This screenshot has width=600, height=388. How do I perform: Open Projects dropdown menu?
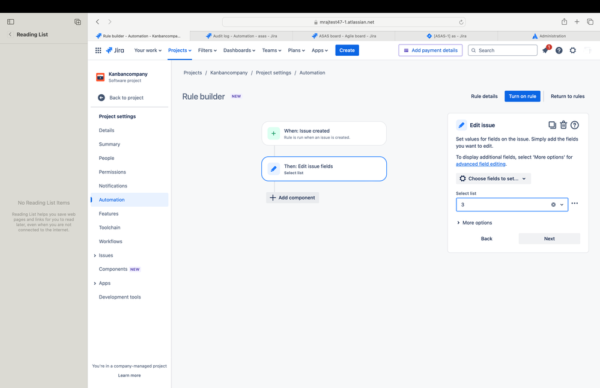point(180,50)
